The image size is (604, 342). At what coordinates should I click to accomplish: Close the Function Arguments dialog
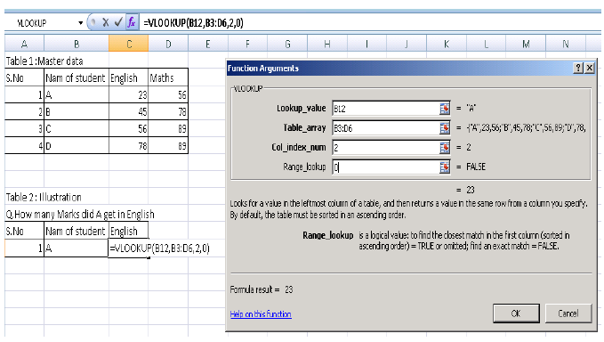[590, 69]
